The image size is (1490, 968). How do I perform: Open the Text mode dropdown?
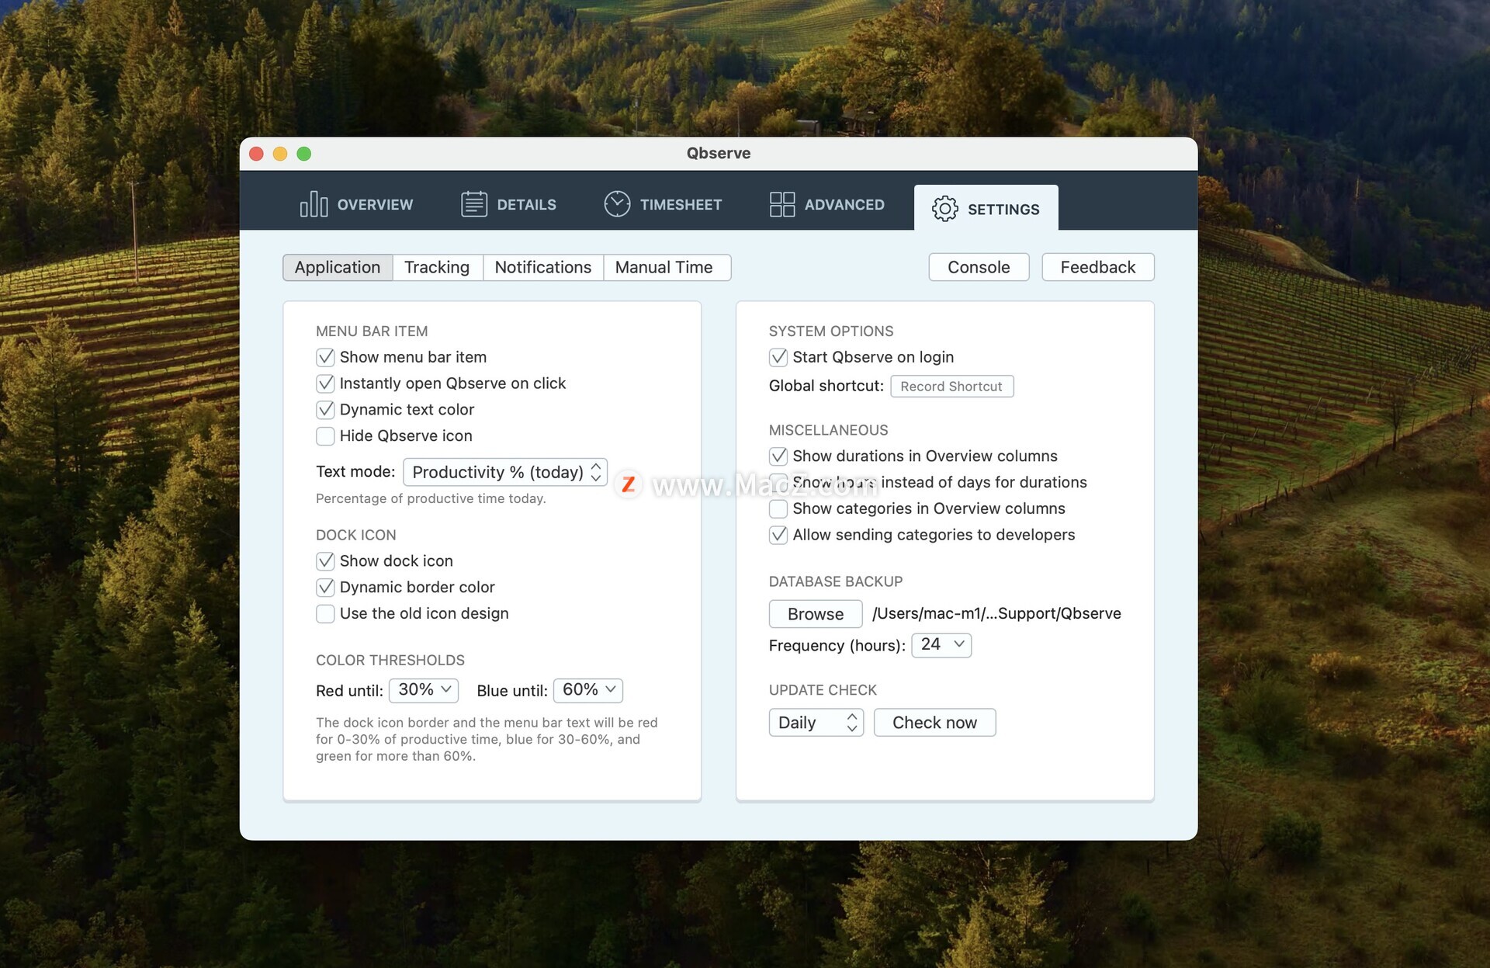[x=505, y=472]
